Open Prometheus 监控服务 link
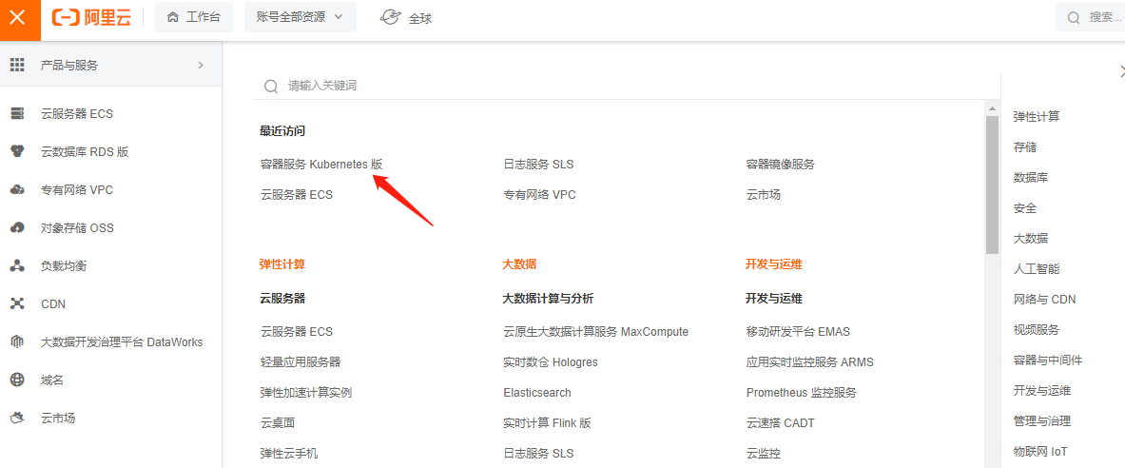Viewport: 1125px width, 468px height. [x=802, y=393]
